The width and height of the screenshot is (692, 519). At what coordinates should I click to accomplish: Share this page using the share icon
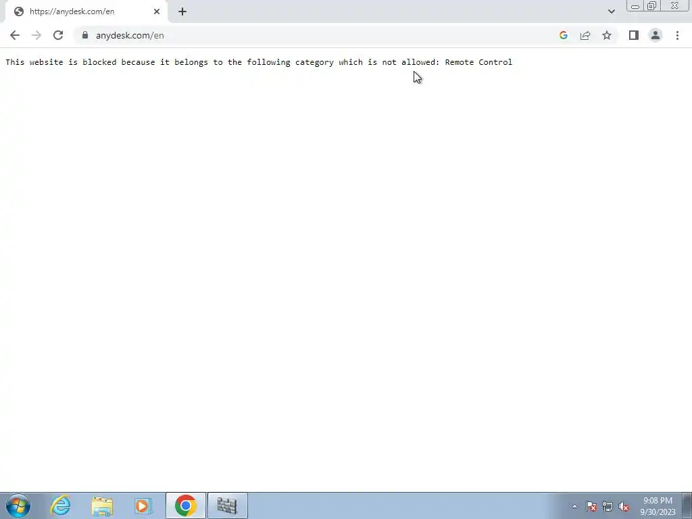pos(585,35)
